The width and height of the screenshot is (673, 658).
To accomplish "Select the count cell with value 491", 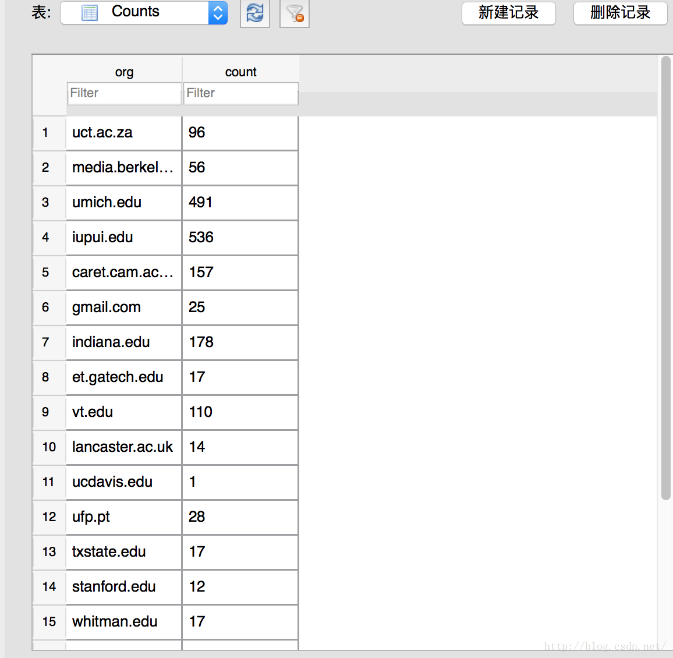I will [x=240, y=203].
